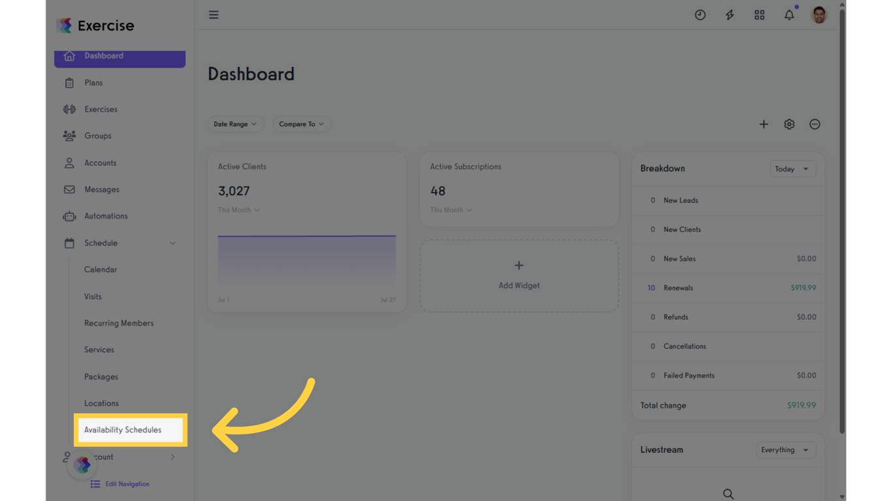Open Automations from the sidebar icon

(69, 216)
